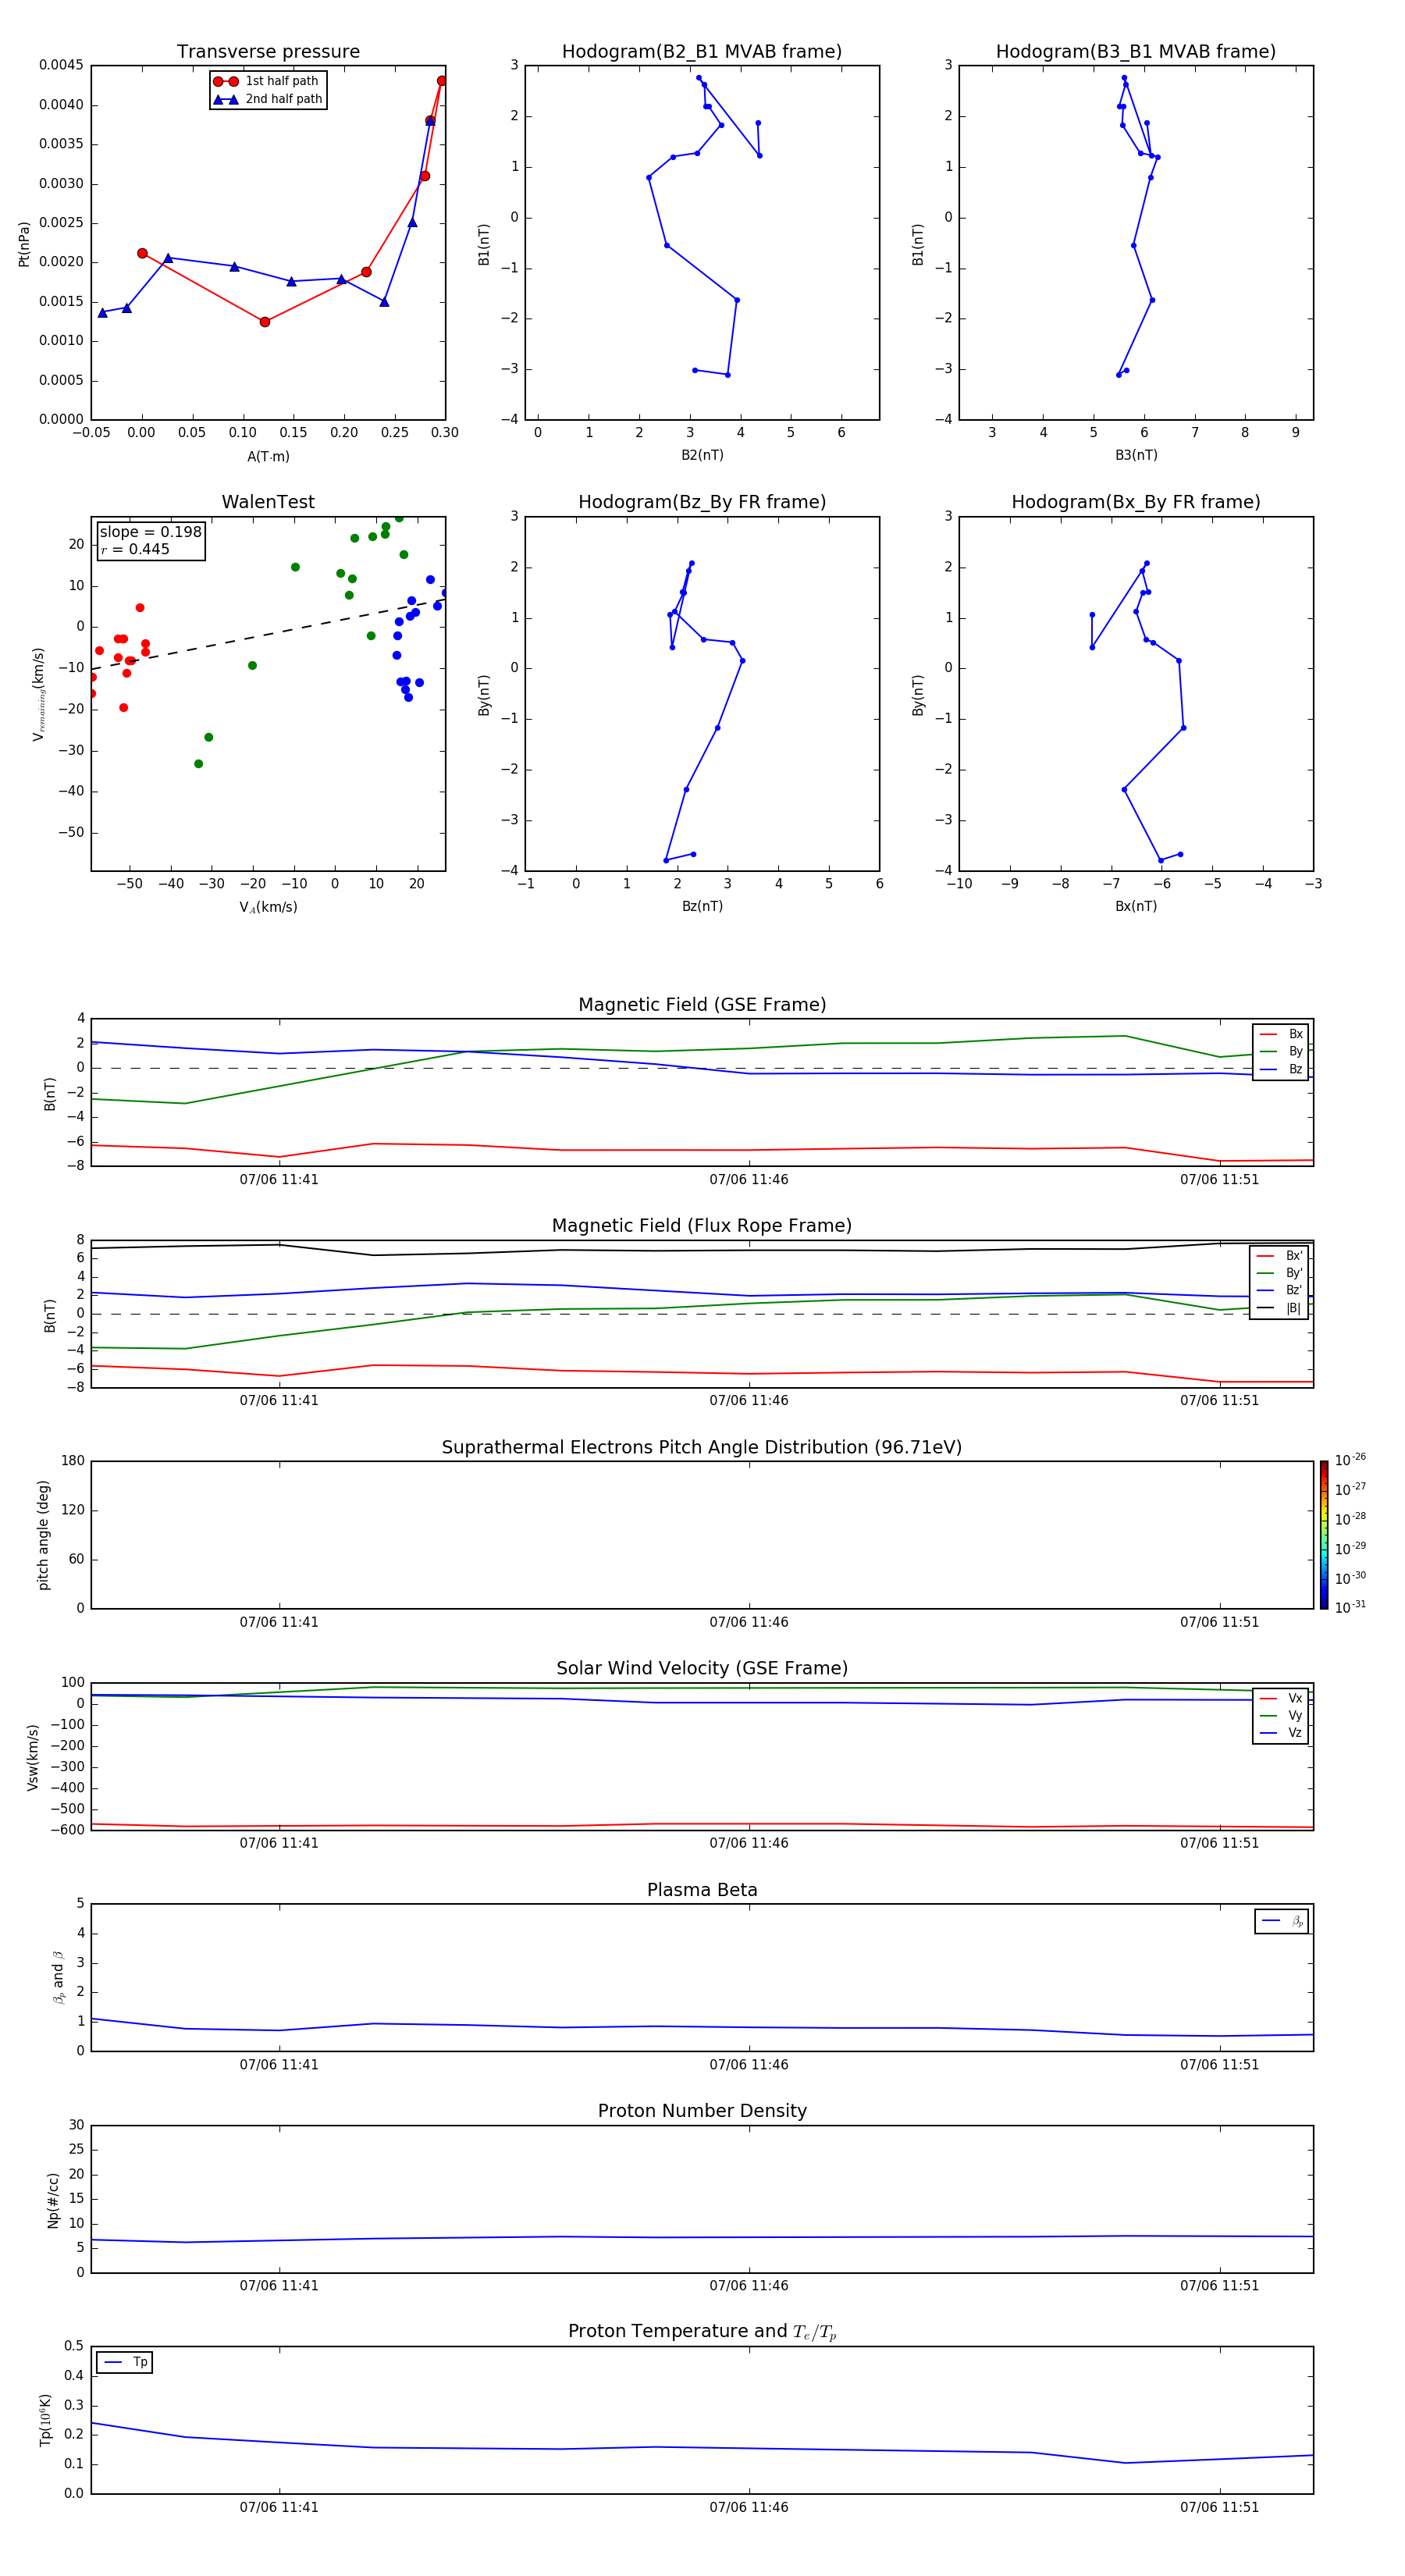The height and width of the screenshot is (2576, 1405).
Task: Click the "Hodogram(Bx_By FR frame)" title
Action: point(1136,502)
